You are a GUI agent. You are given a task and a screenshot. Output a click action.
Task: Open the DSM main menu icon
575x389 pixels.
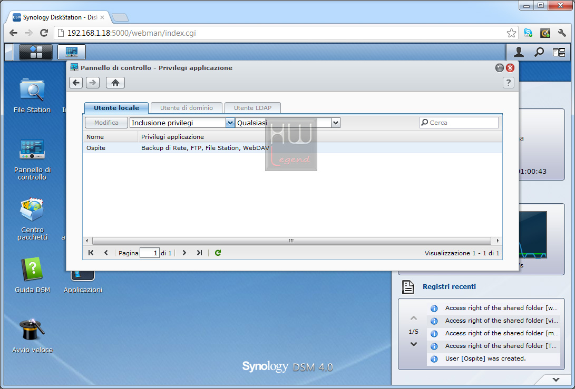(x=35, y=52)
